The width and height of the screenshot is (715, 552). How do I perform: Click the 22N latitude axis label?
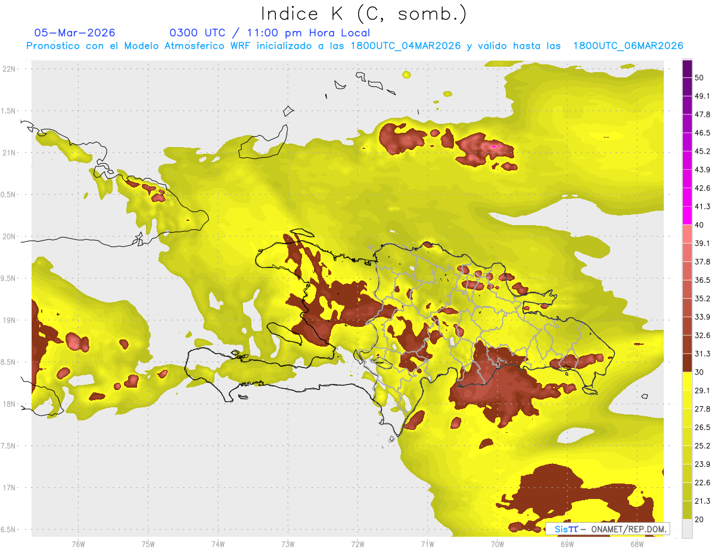click(x=10, y=68)
